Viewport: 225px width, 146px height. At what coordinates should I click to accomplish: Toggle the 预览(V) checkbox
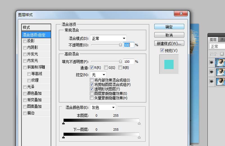coord(162,50)
